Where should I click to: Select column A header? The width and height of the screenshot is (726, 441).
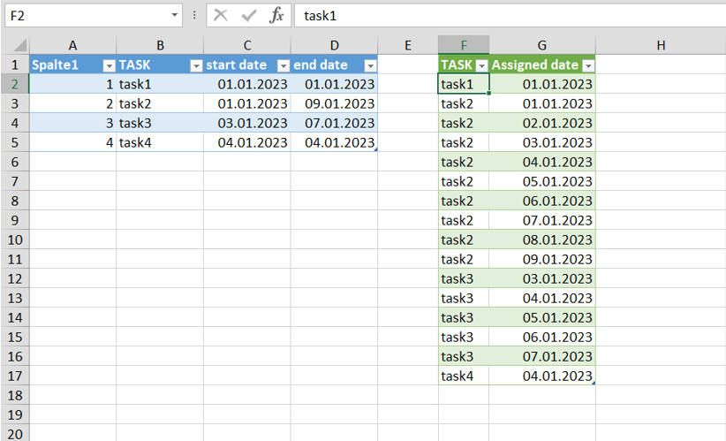tap(72, 45)
